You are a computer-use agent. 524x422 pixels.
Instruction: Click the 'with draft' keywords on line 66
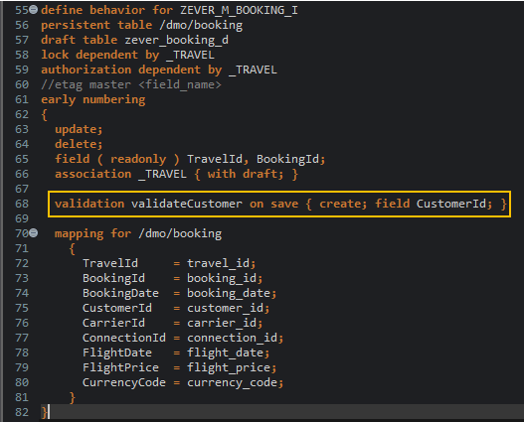243,174
